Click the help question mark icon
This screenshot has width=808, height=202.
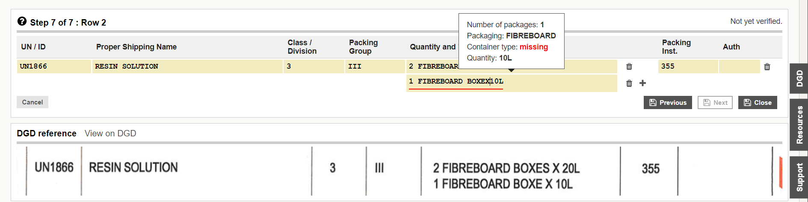point(22,21)
